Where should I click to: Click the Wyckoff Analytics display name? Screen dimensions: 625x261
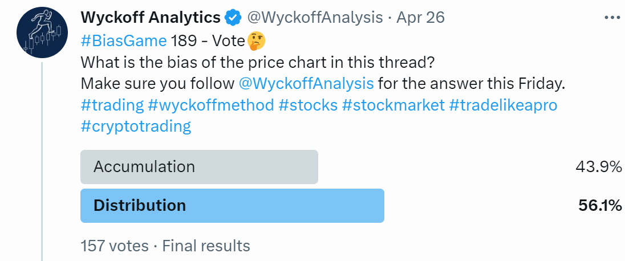coord(151,18)
